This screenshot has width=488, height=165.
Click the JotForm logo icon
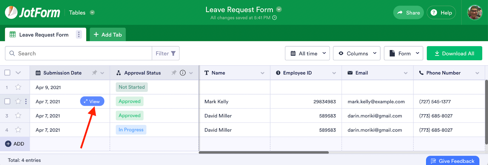tap(11, 12)
